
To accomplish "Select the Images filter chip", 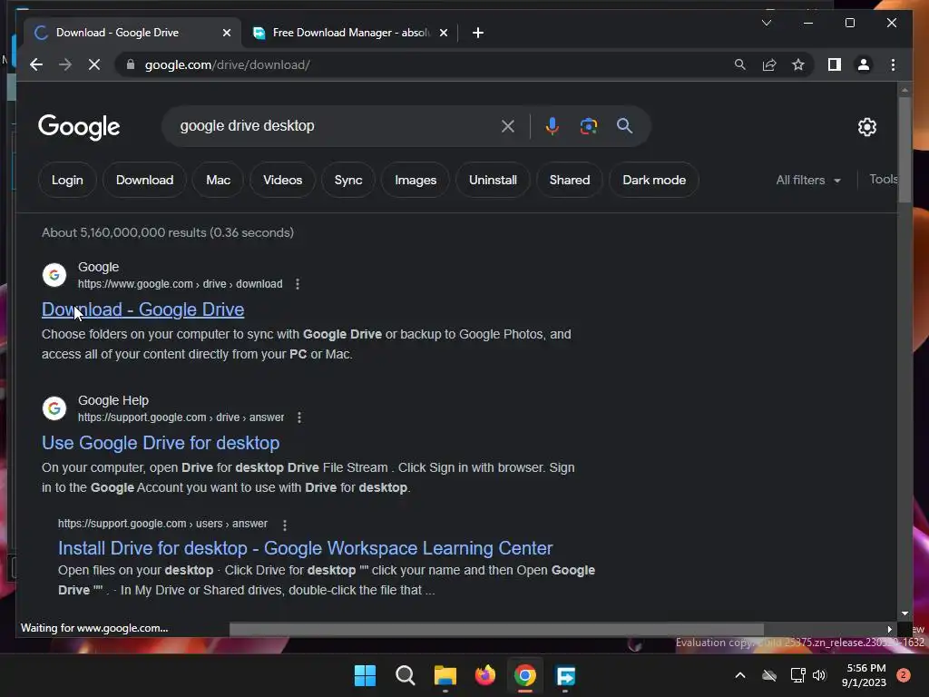I will tap(416, 180).
